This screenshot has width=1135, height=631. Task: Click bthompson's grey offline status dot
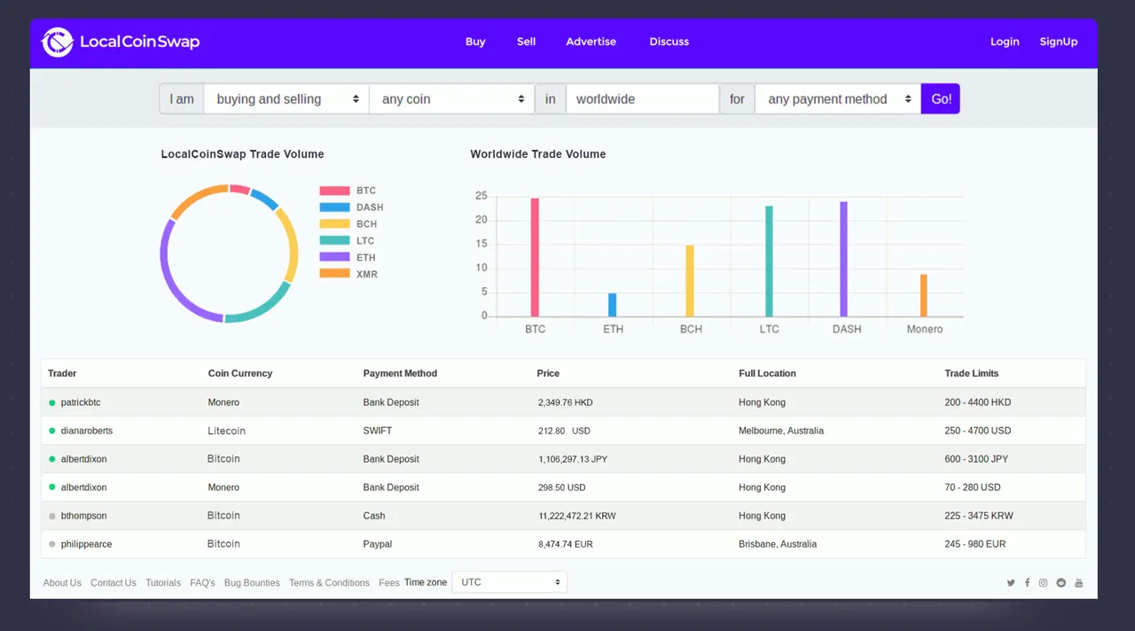point(52,517)
